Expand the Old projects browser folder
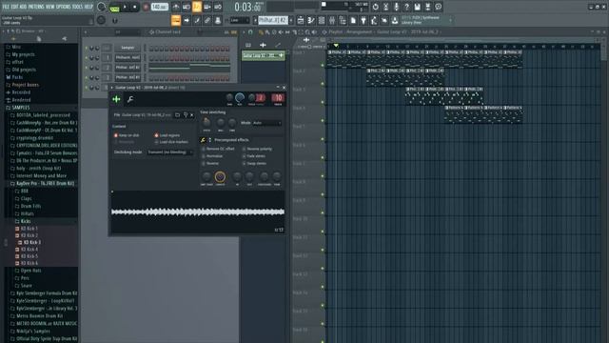 pyautogui.click(x=24, y=70)
